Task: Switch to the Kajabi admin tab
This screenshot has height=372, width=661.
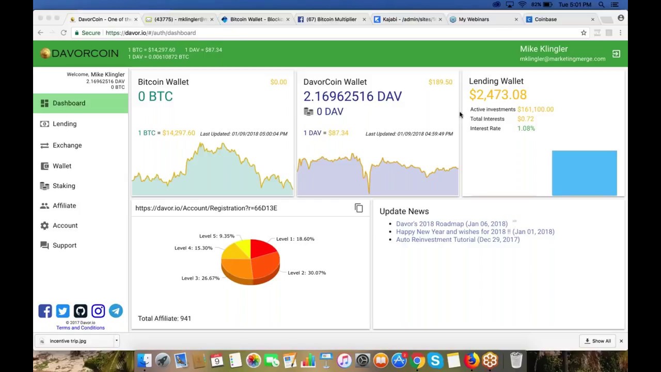Action: point(408,19)
